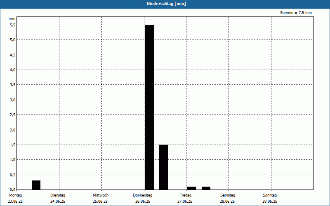Screen dimensions: 330x206
Task: Click the Montag precipitation bar
Action: [x=36, y=185]
